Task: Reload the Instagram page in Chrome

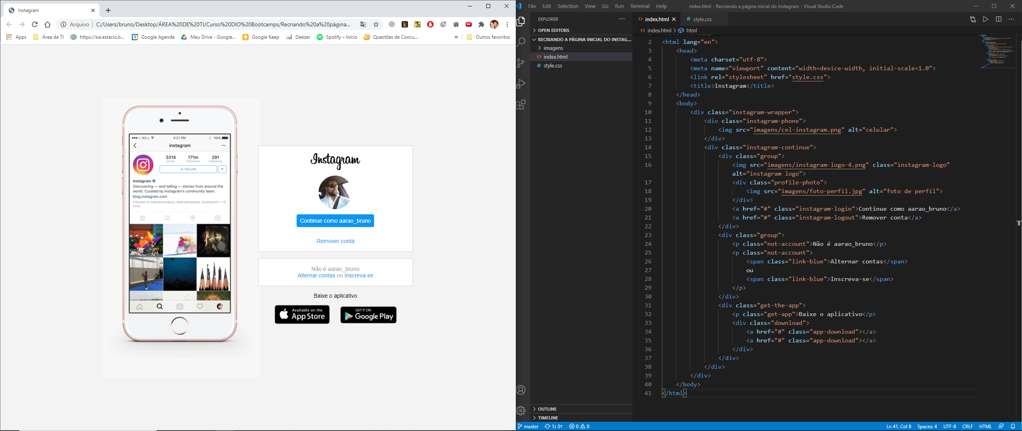Action: point(35,24)
